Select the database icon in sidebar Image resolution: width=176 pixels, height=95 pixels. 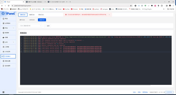(4, 33)
